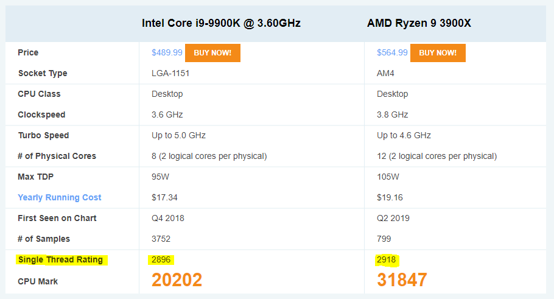554x299 pixels.
Task: Click BUY NOW for the AMD Ryzen 9 3900X
Action: coord(438,53)
